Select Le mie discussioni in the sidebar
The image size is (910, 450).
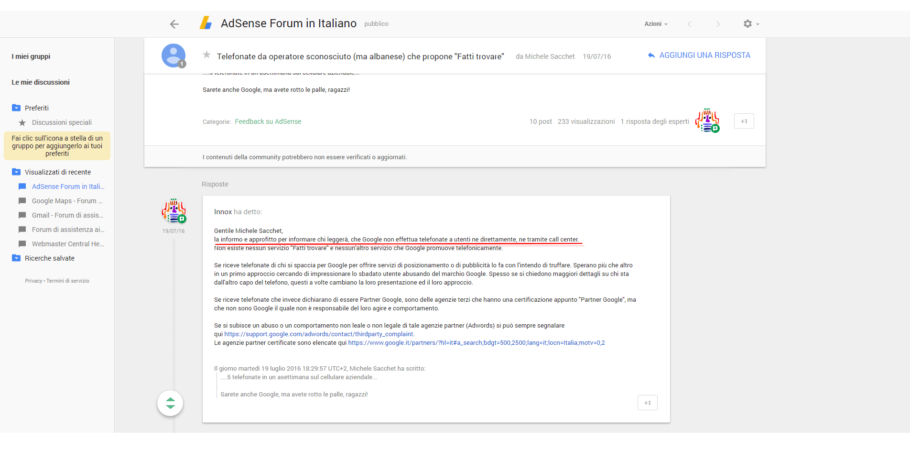coord(40,82)
